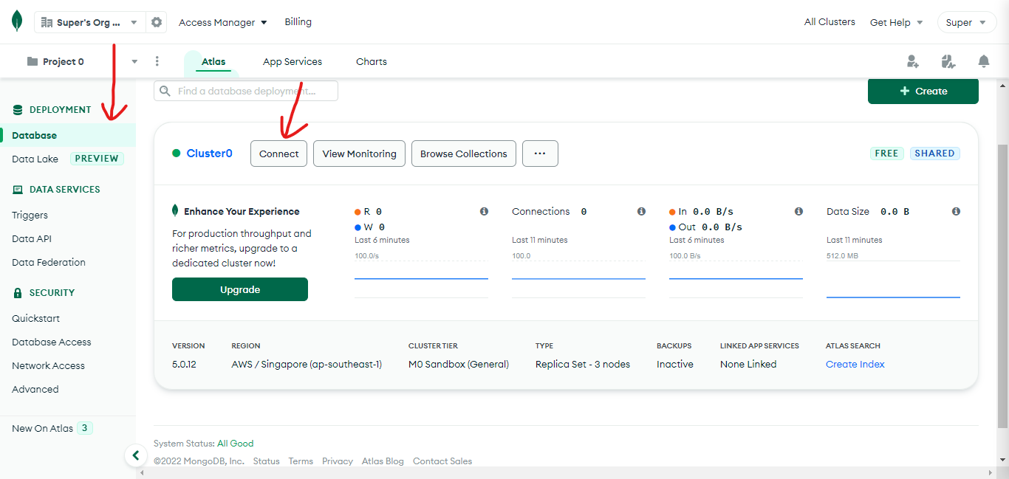1009x479 pixels.
Task: Click the All Good system status link
Action: [236, 444]
